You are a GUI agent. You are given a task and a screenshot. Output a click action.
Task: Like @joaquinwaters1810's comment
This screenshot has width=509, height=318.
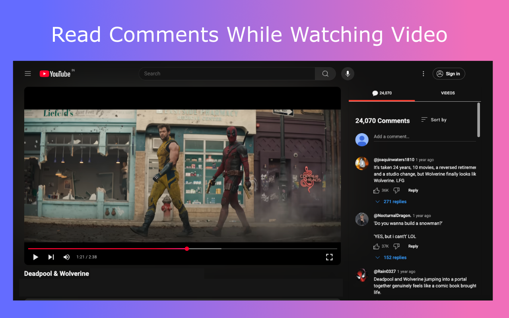pos(376,190)
